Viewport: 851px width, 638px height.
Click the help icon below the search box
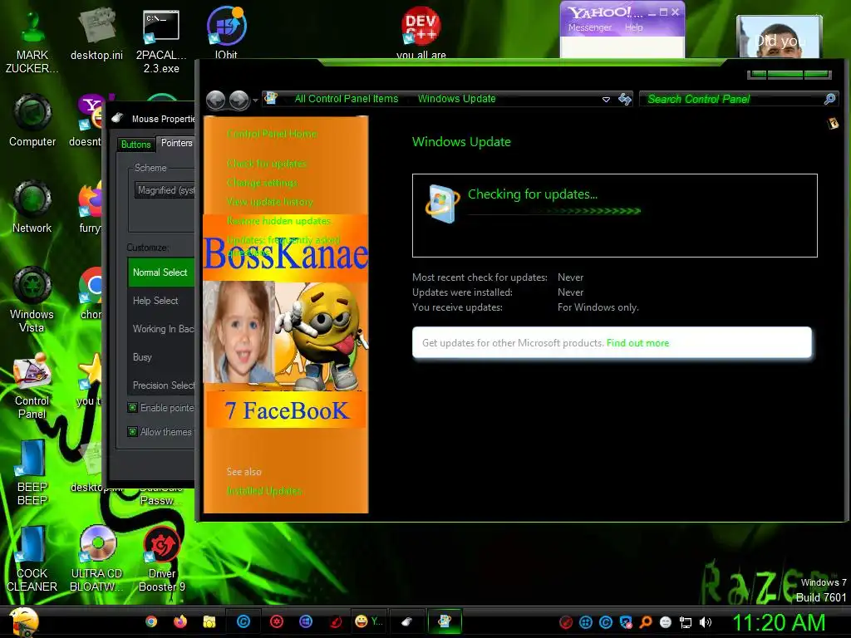833,124
